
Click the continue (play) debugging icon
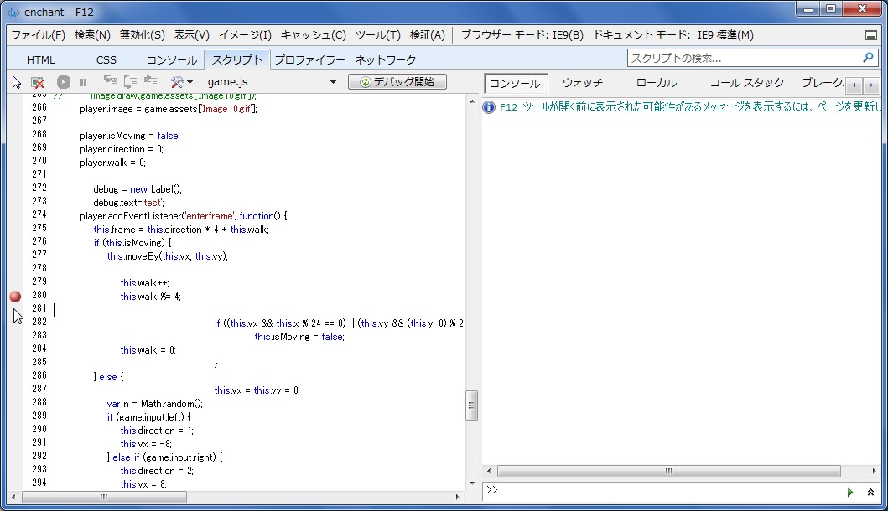pos(64,83)
